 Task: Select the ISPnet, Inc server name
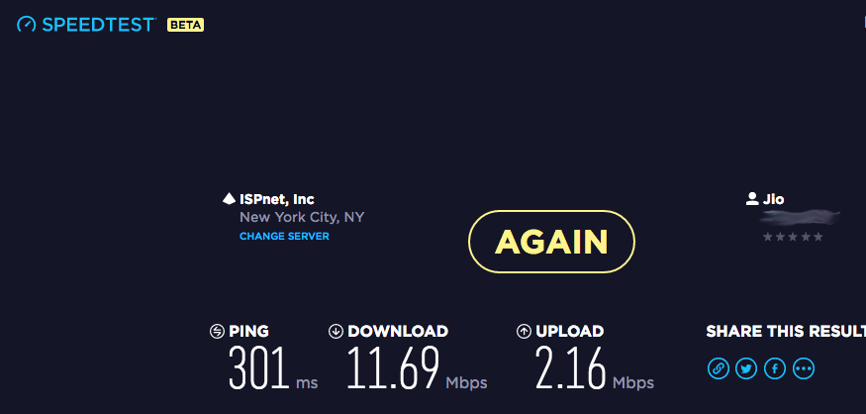[277, 199]
